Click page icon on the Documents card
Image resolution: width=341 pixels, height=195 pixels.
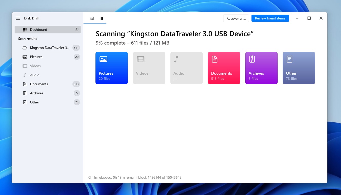pos(214,59)
